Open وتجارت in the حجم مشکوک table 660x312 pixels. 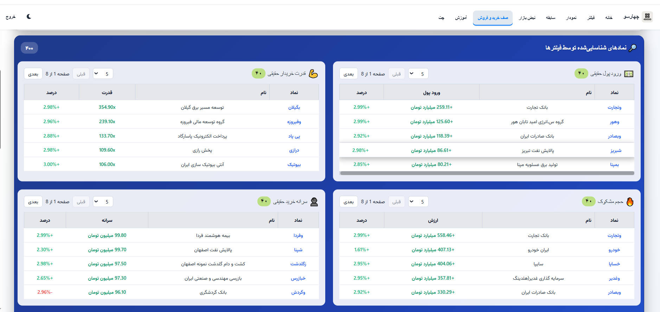(x=614, y=235)
